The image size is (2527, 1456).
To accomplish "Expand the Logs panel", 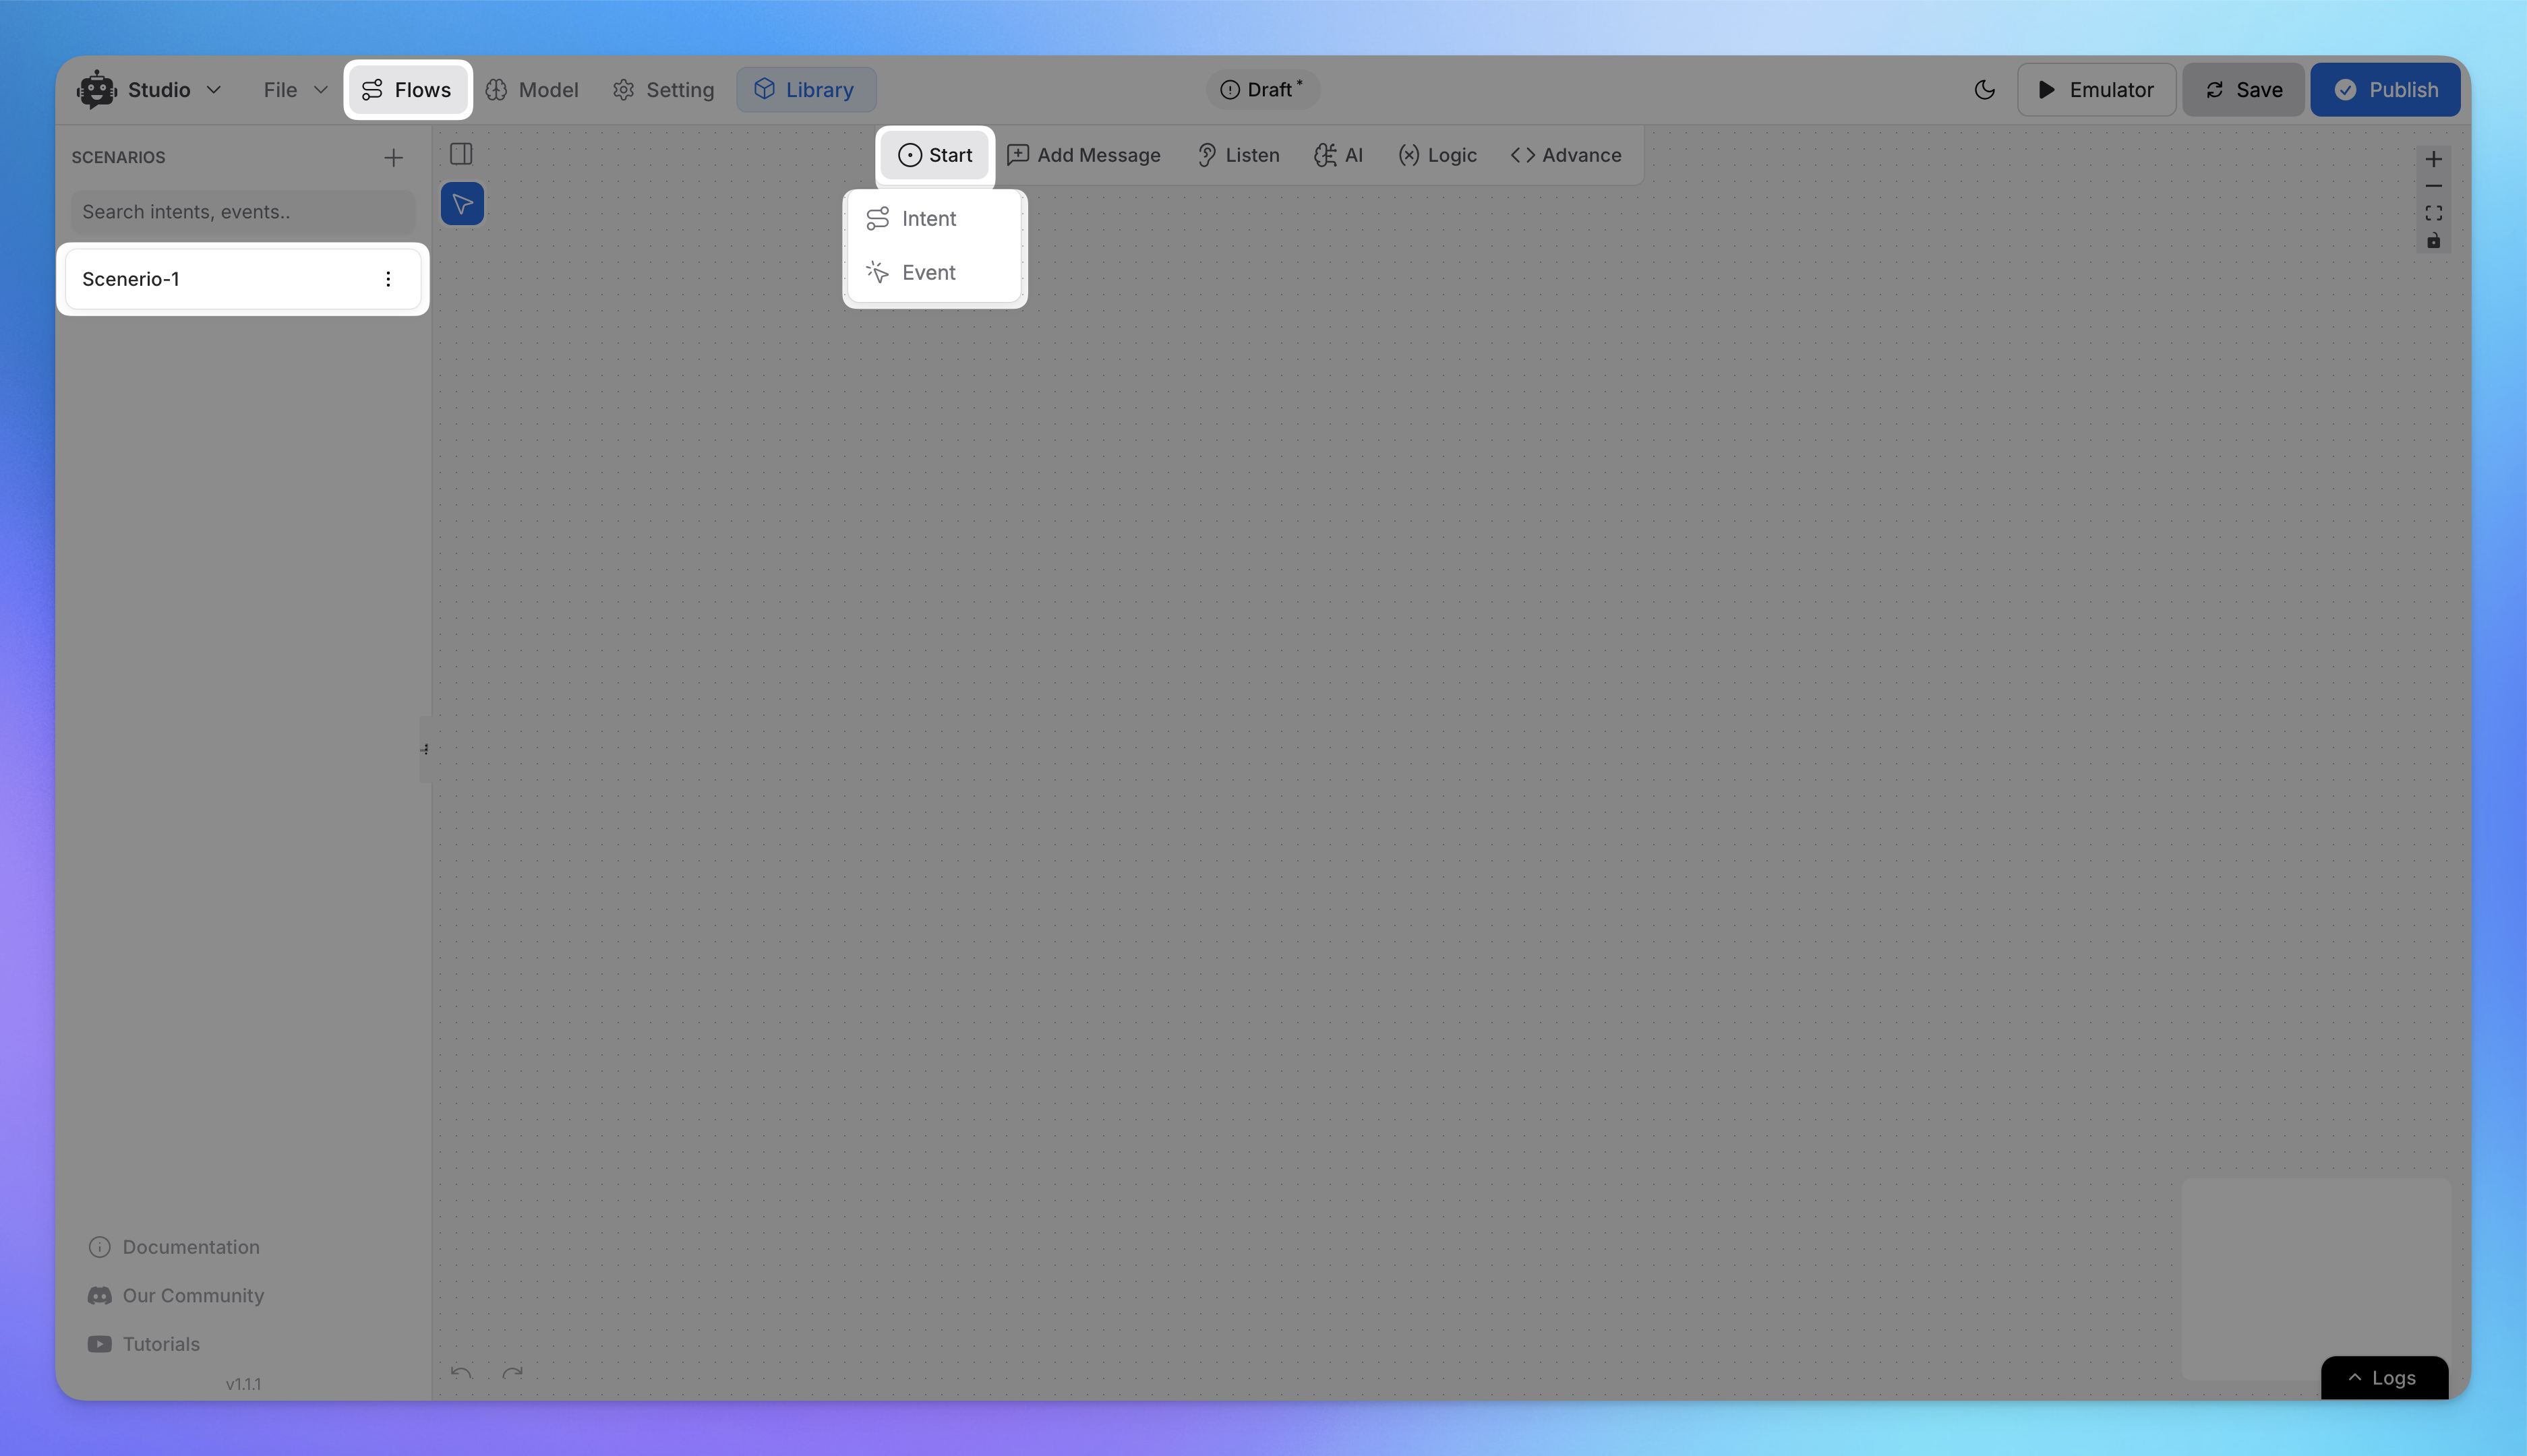I will 2384,1378.
